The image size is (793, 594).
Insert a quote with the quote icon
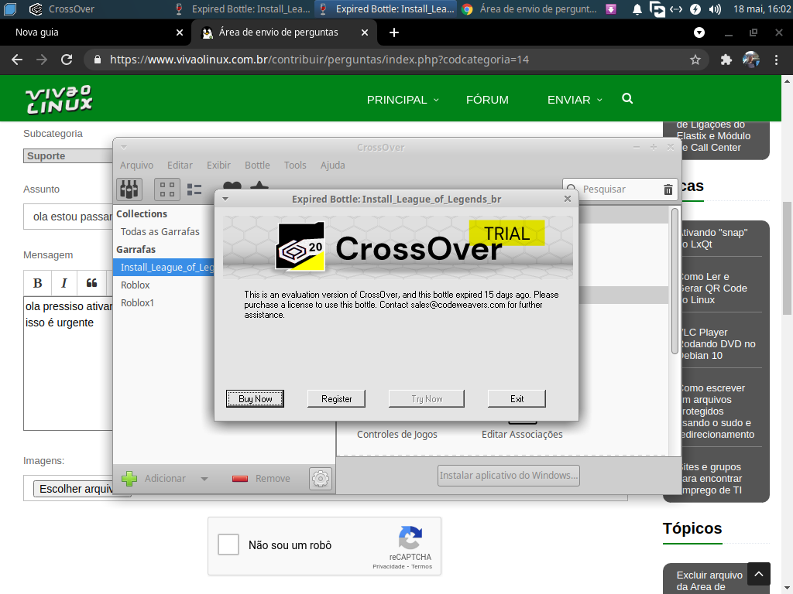[x=91, y=283]
